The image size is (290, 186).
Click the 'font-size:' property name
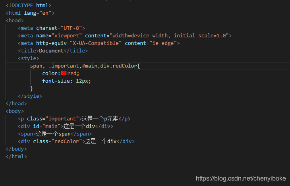click(57, 81)
